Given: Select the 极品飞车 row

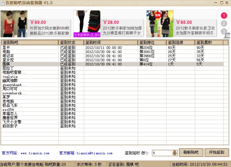Looking at the screenshot, I should click(112, 105).
